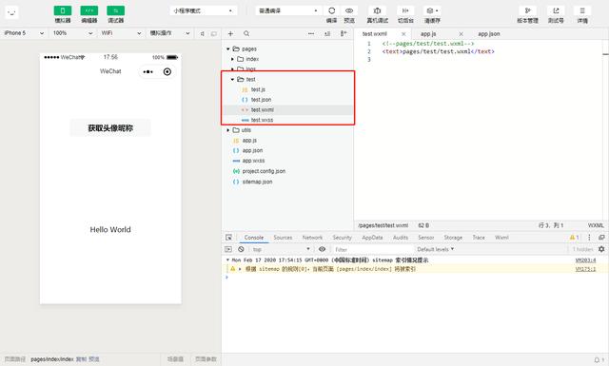This screenshot has height=366, width=609.
Task: Click the detach simulator window icon
Action: [x=213, y=34]
